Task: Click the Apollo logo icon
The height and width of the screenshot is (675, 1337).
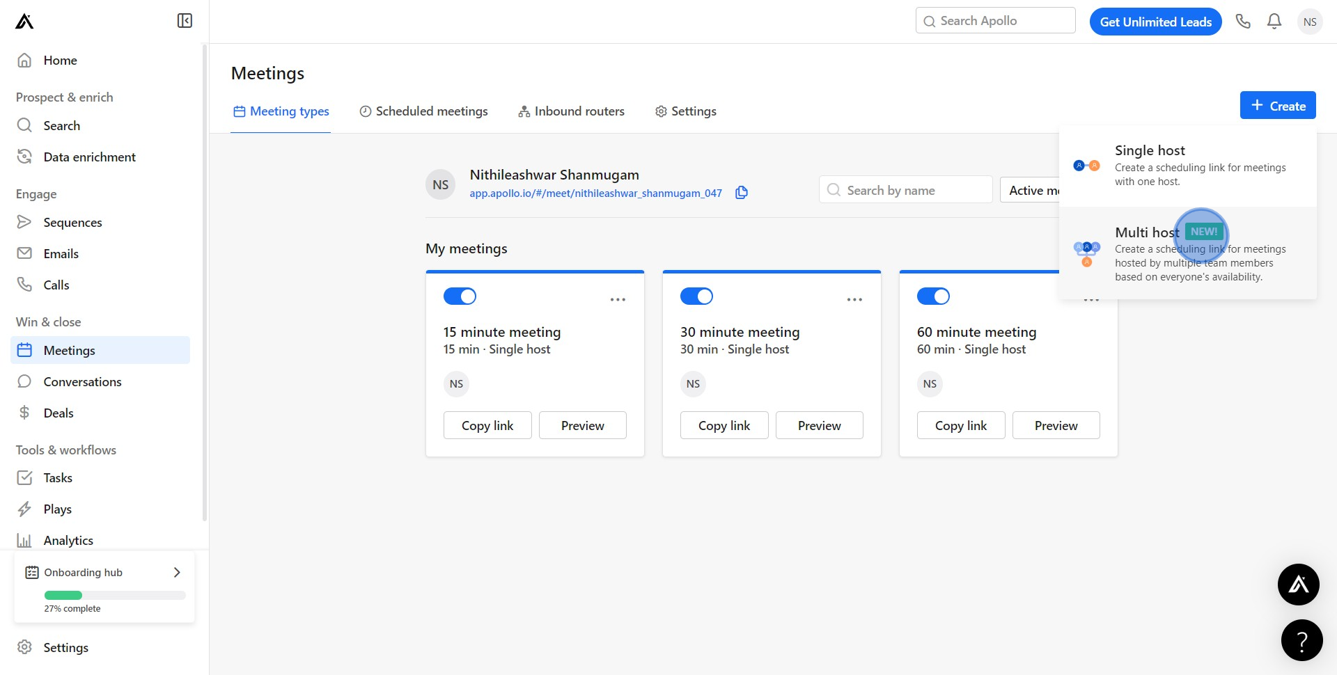Action: [24, 22]
